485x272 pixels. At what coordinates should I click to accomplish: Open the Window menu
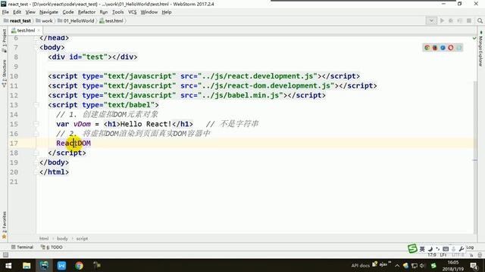[x=149, y=12]
